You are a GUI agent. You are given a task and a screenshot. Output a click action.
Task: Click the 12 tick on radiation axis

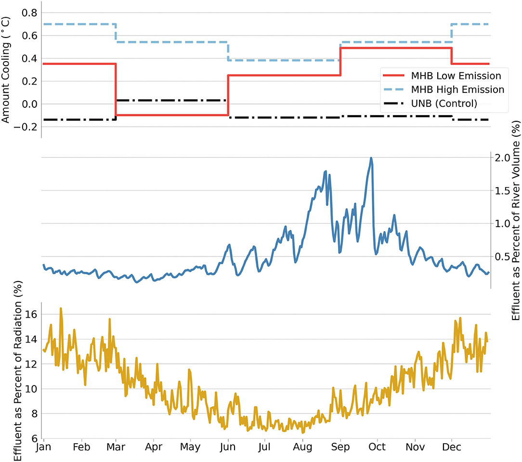pos(31,364)
